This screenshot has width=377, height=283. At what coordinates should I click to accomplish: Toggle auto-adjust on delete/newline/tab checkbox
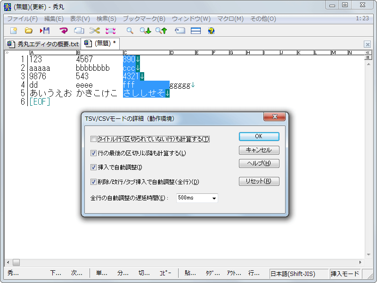93,182
